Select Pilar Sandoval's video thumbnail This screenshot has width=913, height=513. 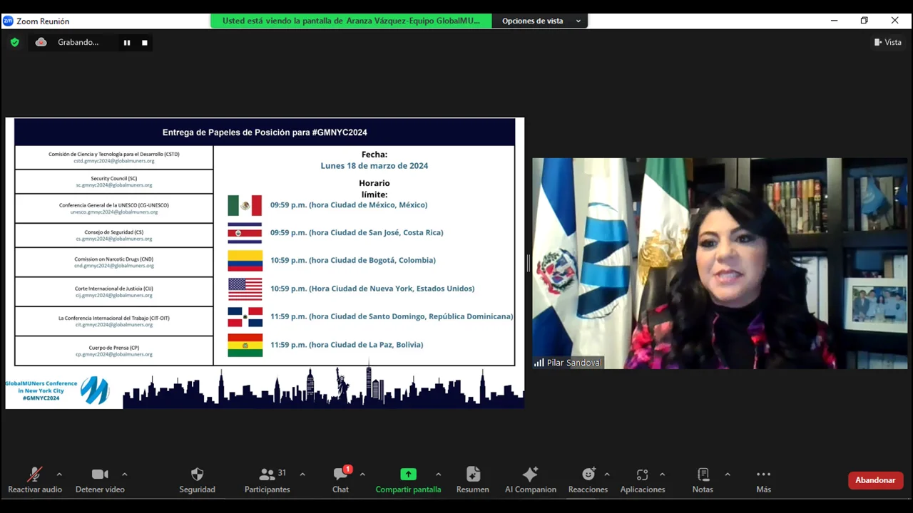pyautogui.click(x=719, y=264)
